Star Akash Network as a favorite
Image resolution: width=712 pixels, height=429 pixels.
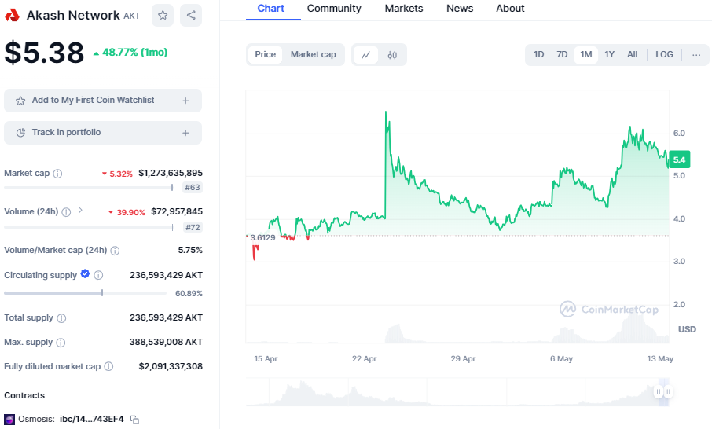click(x=163, y=16)
